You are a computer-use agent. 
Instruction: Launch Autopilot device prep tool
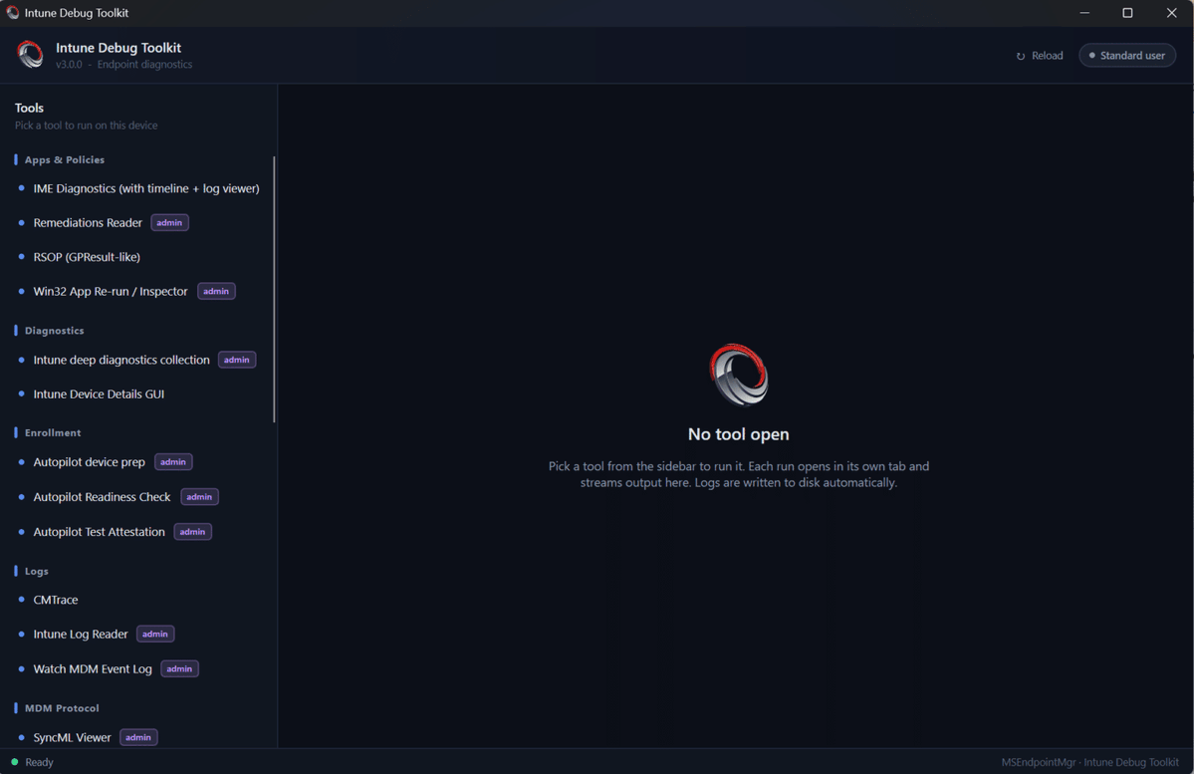(x=89, y=461)
